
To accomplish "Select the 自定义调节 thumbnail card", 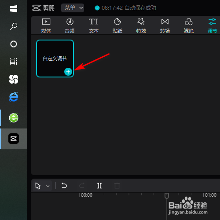I will pyautogui.click(x=55, y=59).
